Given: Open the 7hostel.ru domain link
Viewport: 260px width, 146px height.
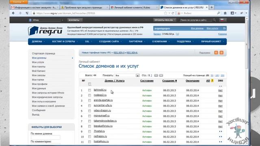Looking at the screenshot, I should (99, 131).
